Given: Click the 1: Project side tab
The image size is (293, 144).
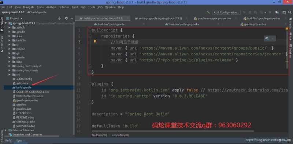Looking at the screenshot, I should [x=2, y=24].
